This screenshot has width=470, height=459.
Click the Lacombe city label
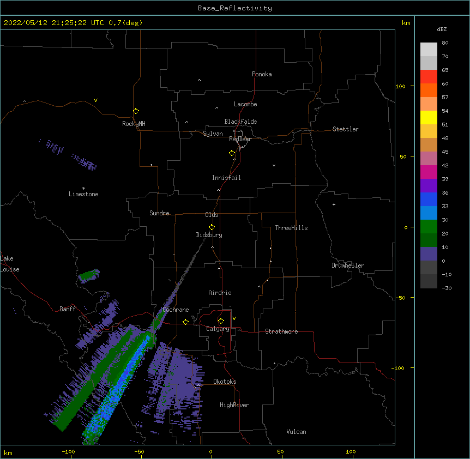tap(245, 104)
